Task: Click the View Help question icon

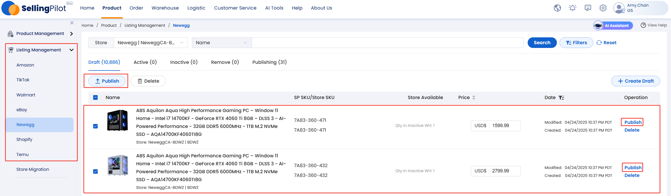Action: [643, 25]
